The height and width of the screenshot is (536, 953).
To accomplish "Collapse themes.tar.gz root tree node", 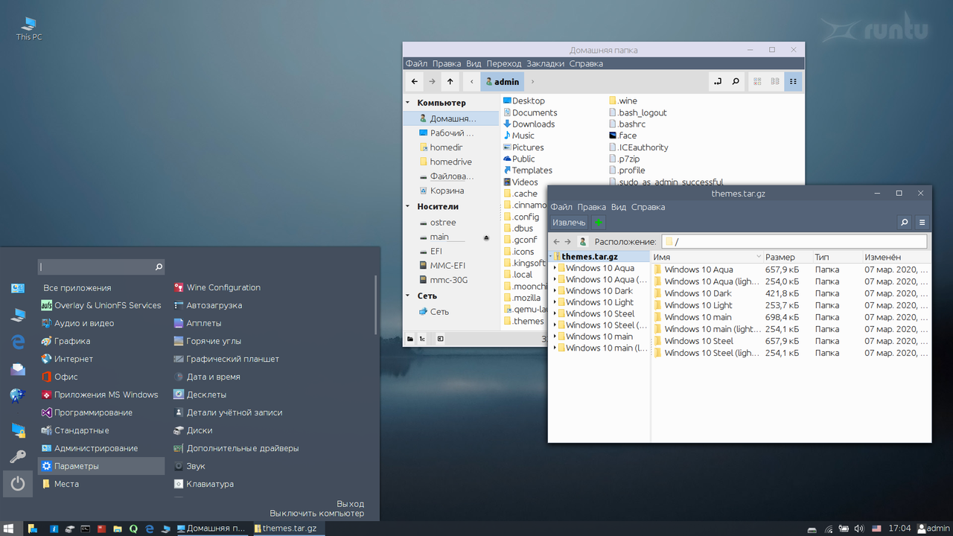I will point(552,257).
